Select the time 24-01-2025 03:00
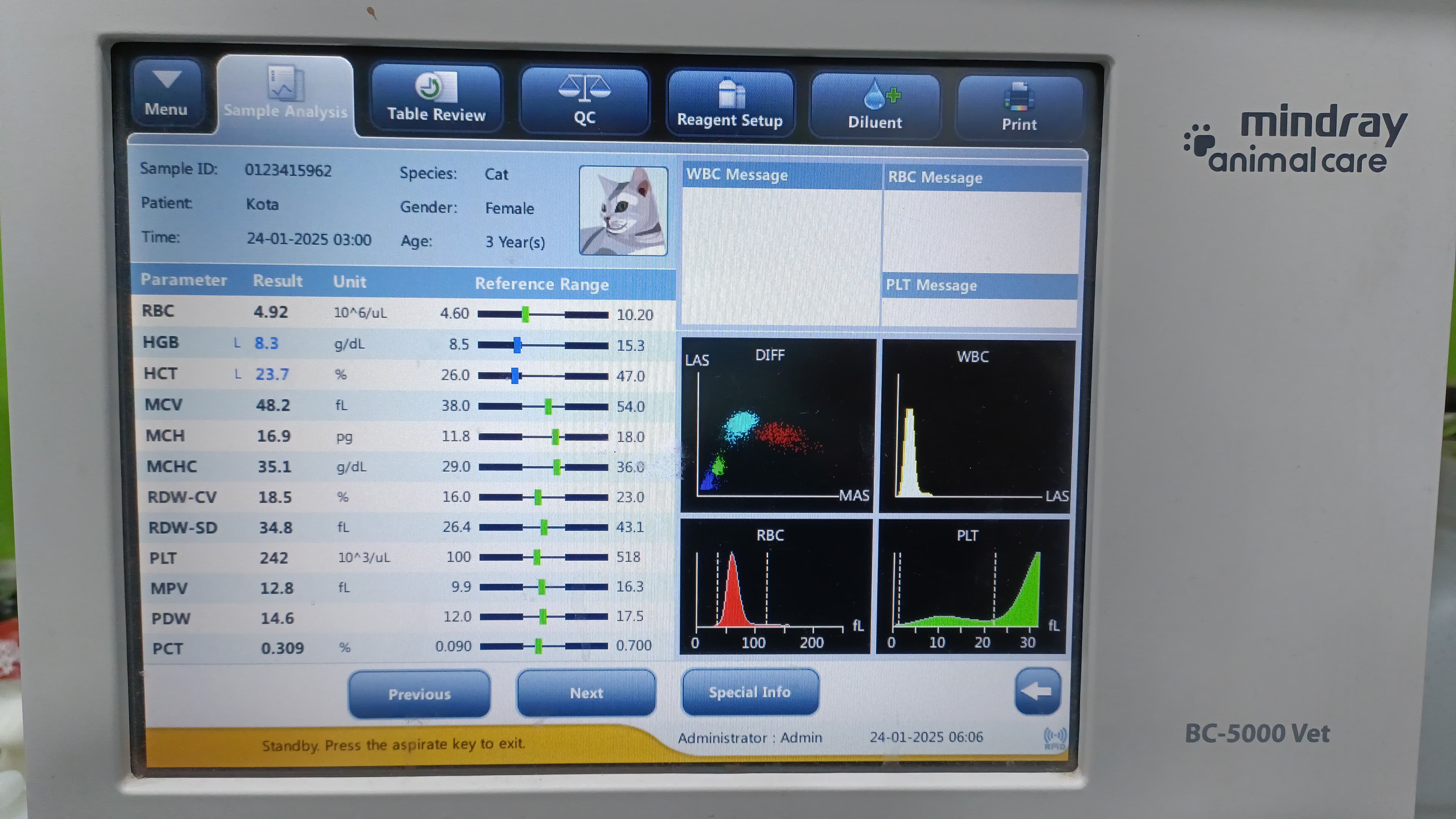Viewport: 1456px width, 819px height. (x=309, y=239)
